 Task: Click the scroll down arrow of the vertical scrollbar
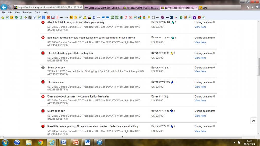[x=258, y=134]
